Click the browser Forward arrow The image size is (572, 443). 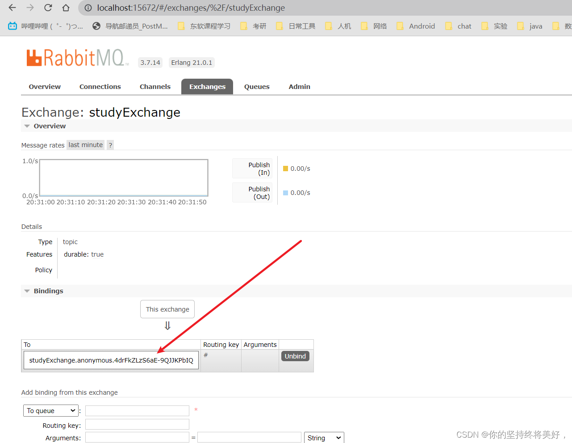(30, 8)
